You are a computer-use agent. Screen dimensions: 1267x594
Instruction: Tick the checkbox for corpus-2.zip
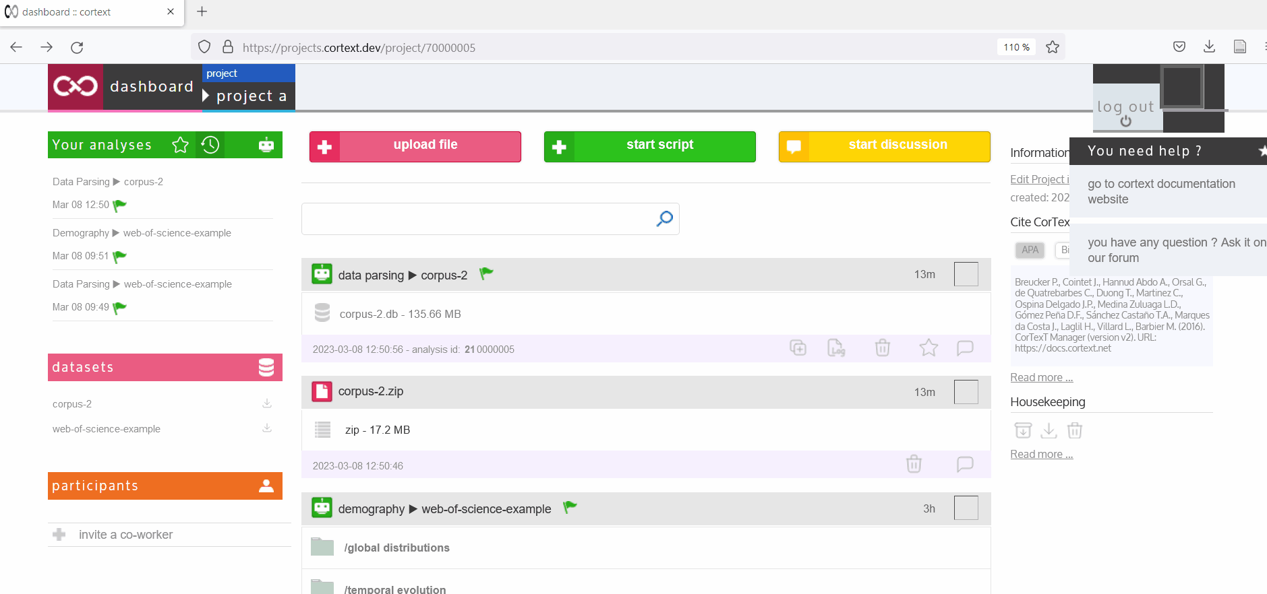point(966,391)
